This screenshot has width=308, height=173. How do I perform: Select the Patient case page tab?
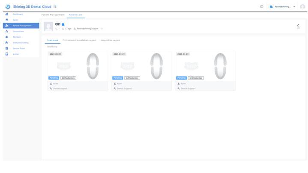(76, 15)
